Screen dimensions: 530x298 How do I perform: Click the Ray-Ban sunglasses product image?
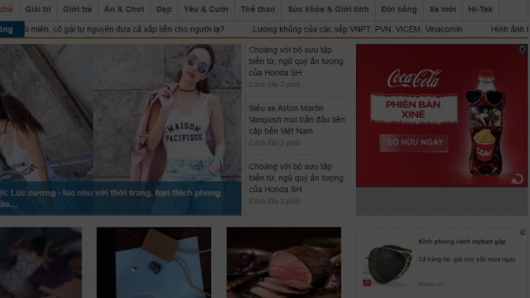tap(388, 266)
